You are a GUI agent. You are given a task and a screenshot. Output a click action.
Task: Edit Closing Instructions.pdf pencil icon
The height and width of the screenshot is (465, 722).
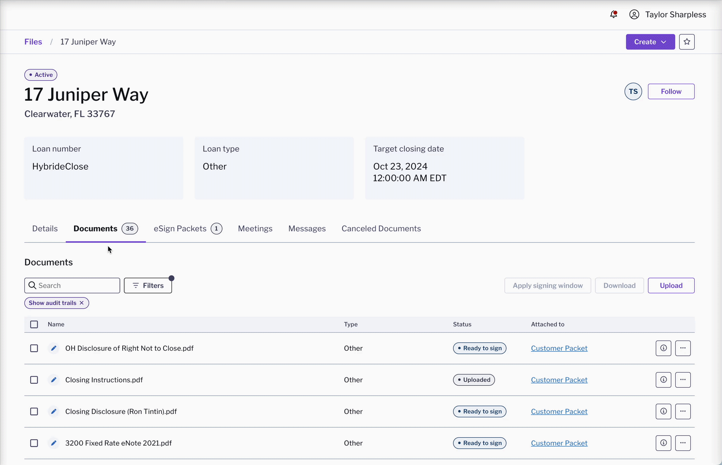click(x=54, y=380)
